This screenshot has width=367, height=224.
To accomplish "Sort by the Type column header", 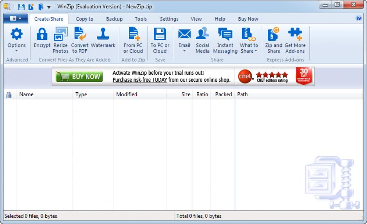I will coord(93,95).
